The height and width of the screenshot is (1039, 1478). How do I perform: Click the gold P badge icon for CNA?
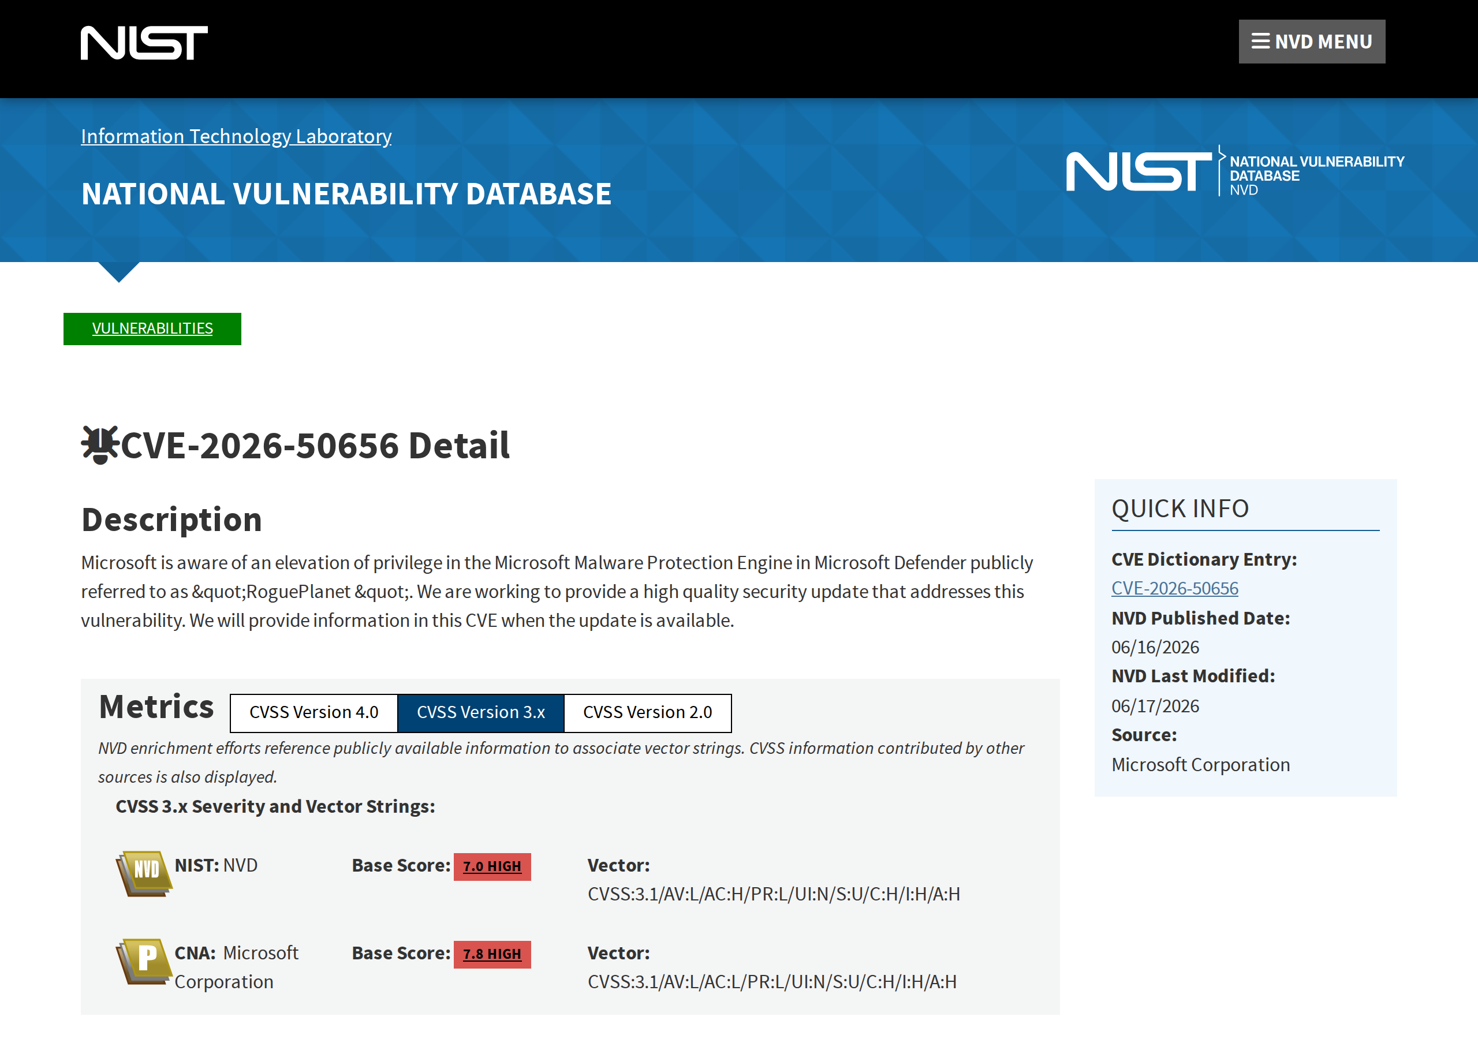(x=144, y=961)
